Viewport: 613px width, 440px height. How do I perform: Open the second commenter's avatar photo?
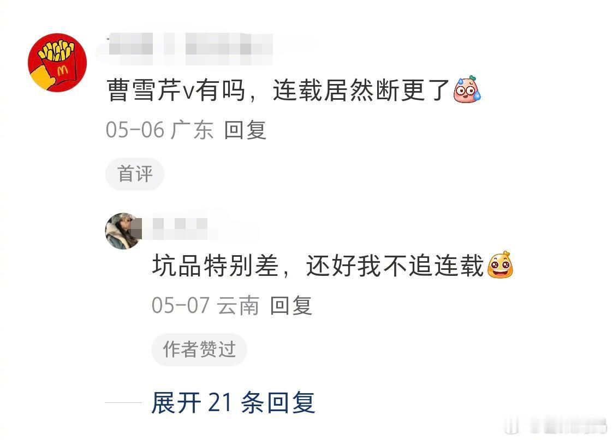[x=123, y=231]
